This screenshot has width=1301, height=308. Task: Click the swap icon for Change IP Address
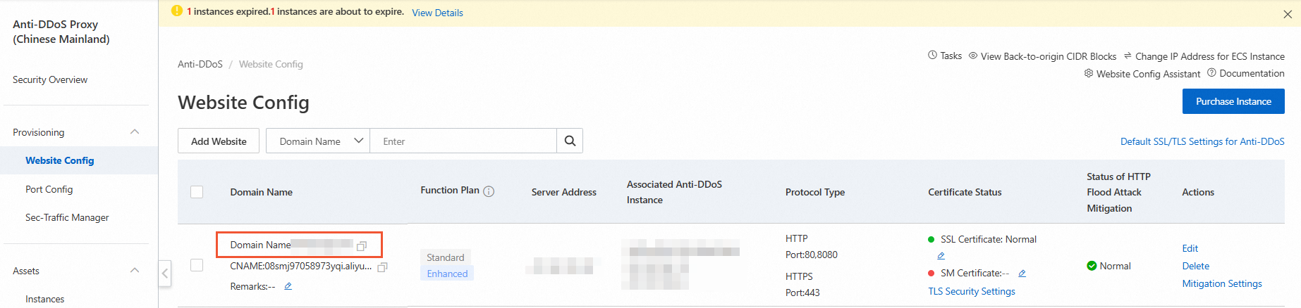[1128, 56]
